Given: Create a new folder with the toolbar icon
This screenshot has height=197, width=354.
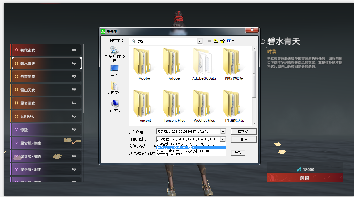Looking at the screenshot, I should pos(222,41).
